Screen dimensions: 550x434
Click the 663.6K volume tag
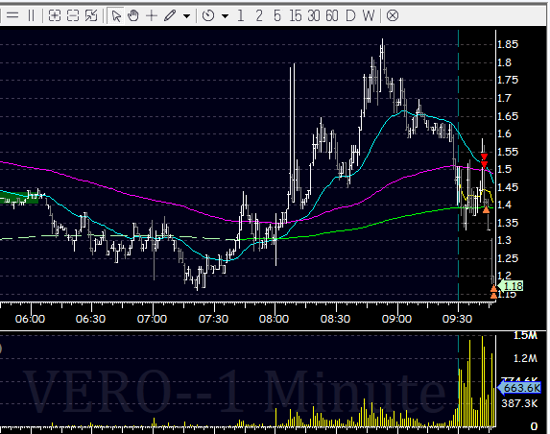(x=519, y=388)
